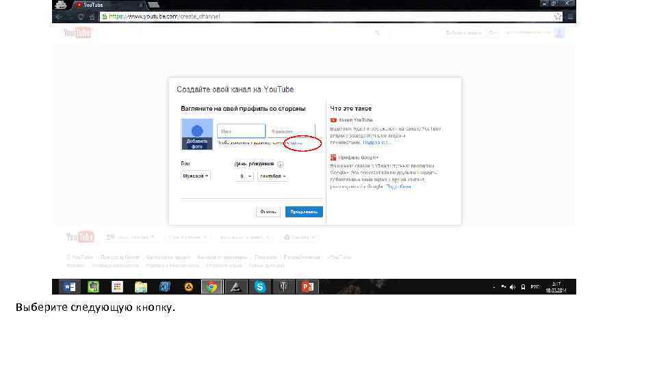
Task: Open a new tab beside the YouTube tab
Action: point(154,5)
